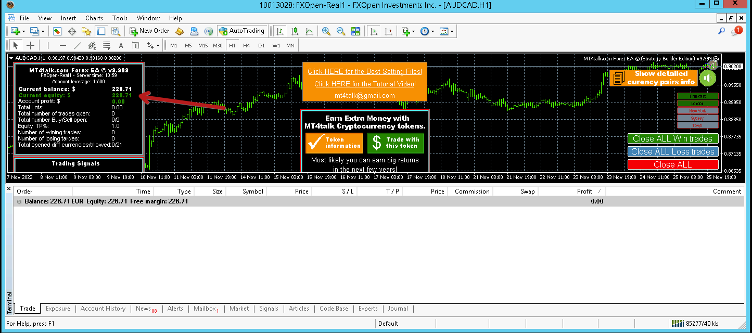752x333 pixels.
Task: Click the New Order button
Action: 149,31
